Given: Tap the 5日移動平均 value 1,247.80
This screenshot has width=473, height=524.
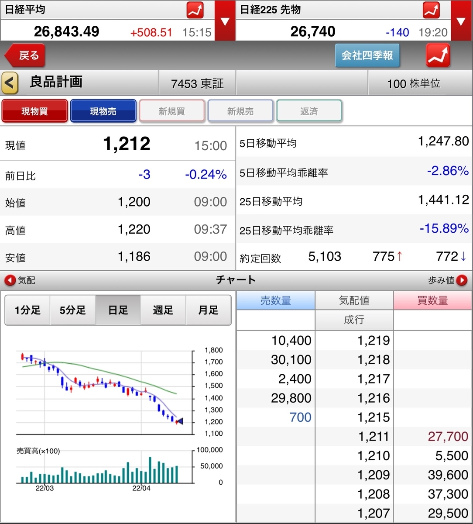Looking at the screenshot, I should click(x=443, y=141).
